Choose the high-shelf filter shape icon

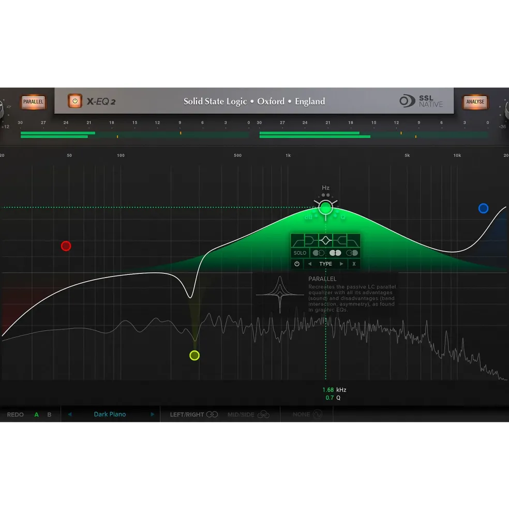coord(339,241)
